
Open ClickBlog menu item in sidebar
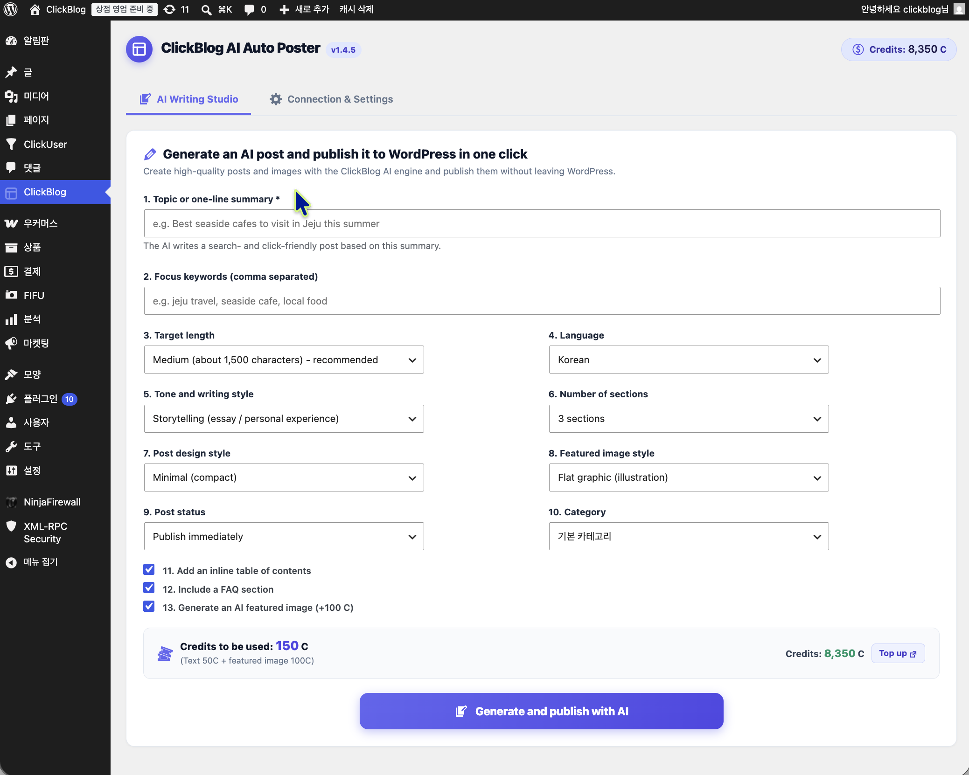coord(55,192)
